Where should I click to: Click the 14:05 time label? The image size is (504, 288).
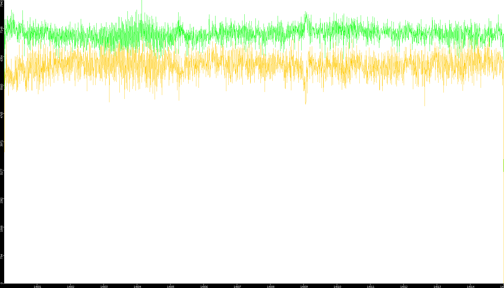pyautogui.click(x=170, y=287)
